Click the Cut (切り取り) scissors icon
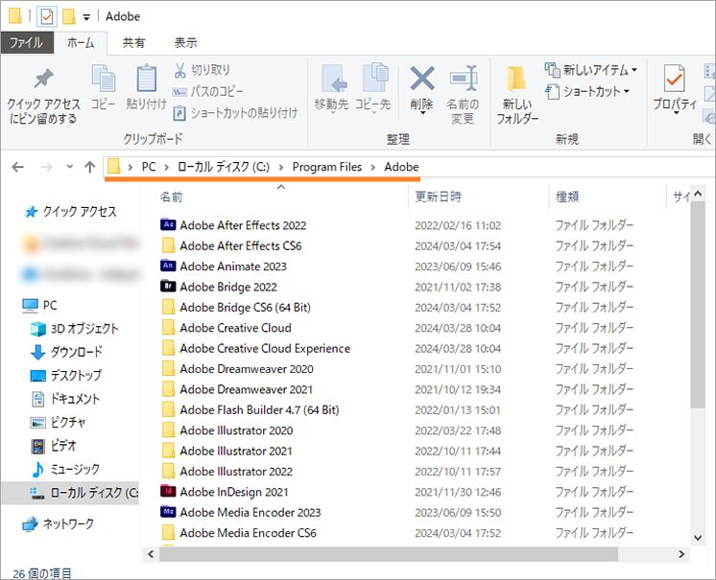The width and height of the screenshot is (716, 580). [179, 70]
